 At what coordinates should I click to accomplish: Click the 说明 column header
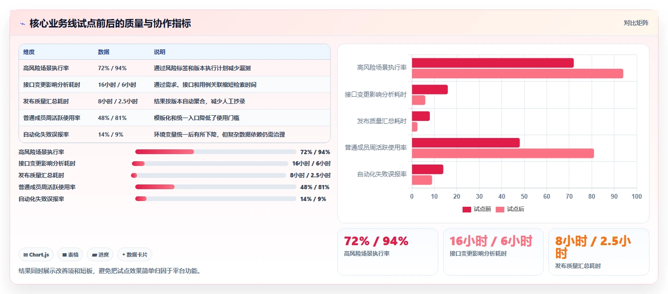pos(159,52)
